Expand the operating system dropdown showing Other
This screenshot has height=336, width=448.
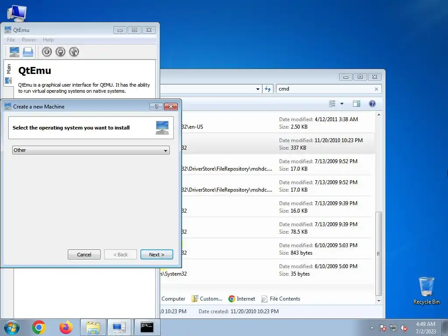91,150
